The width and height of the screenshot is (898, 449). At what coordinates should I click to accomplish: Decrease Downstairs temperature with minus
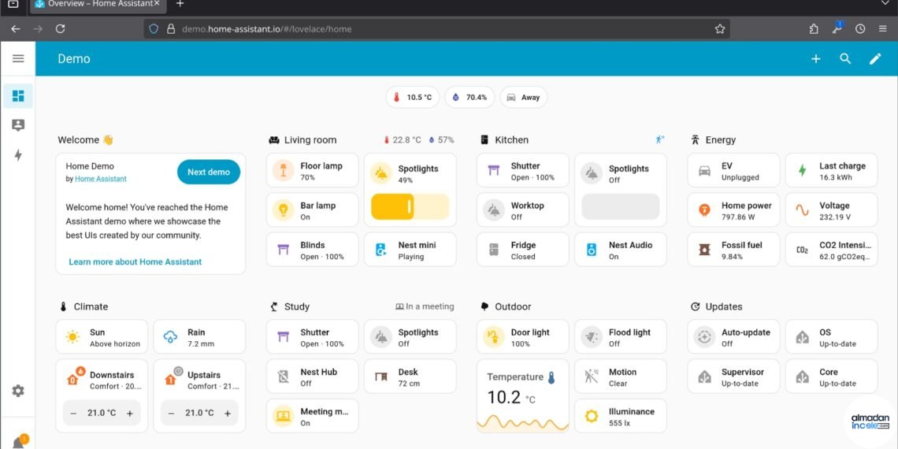(x=73, y=414)
